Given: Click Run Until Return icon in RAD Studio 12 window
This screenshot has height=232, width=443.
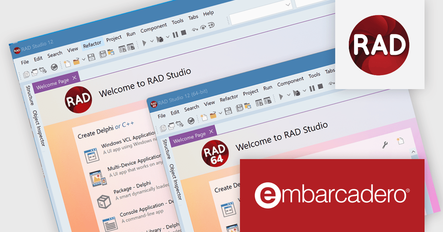Looking at the screenshot, I should tap(212, 25).
